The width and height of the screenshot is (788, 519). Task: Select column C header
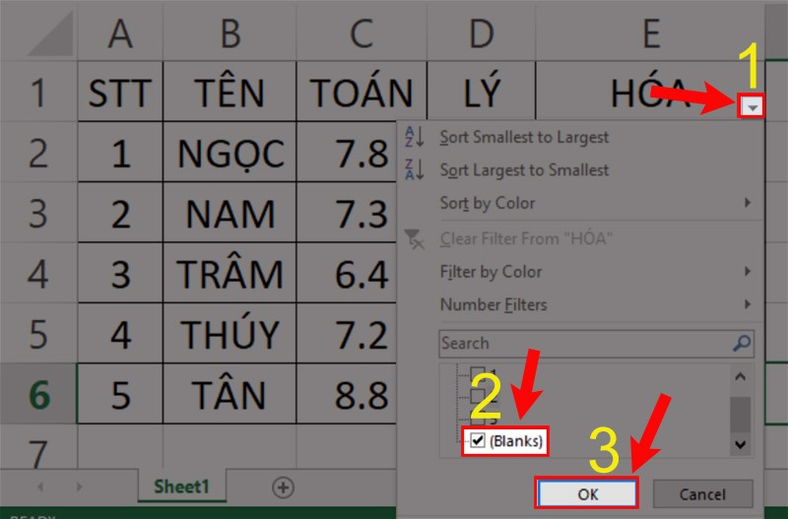pos(361,33)
